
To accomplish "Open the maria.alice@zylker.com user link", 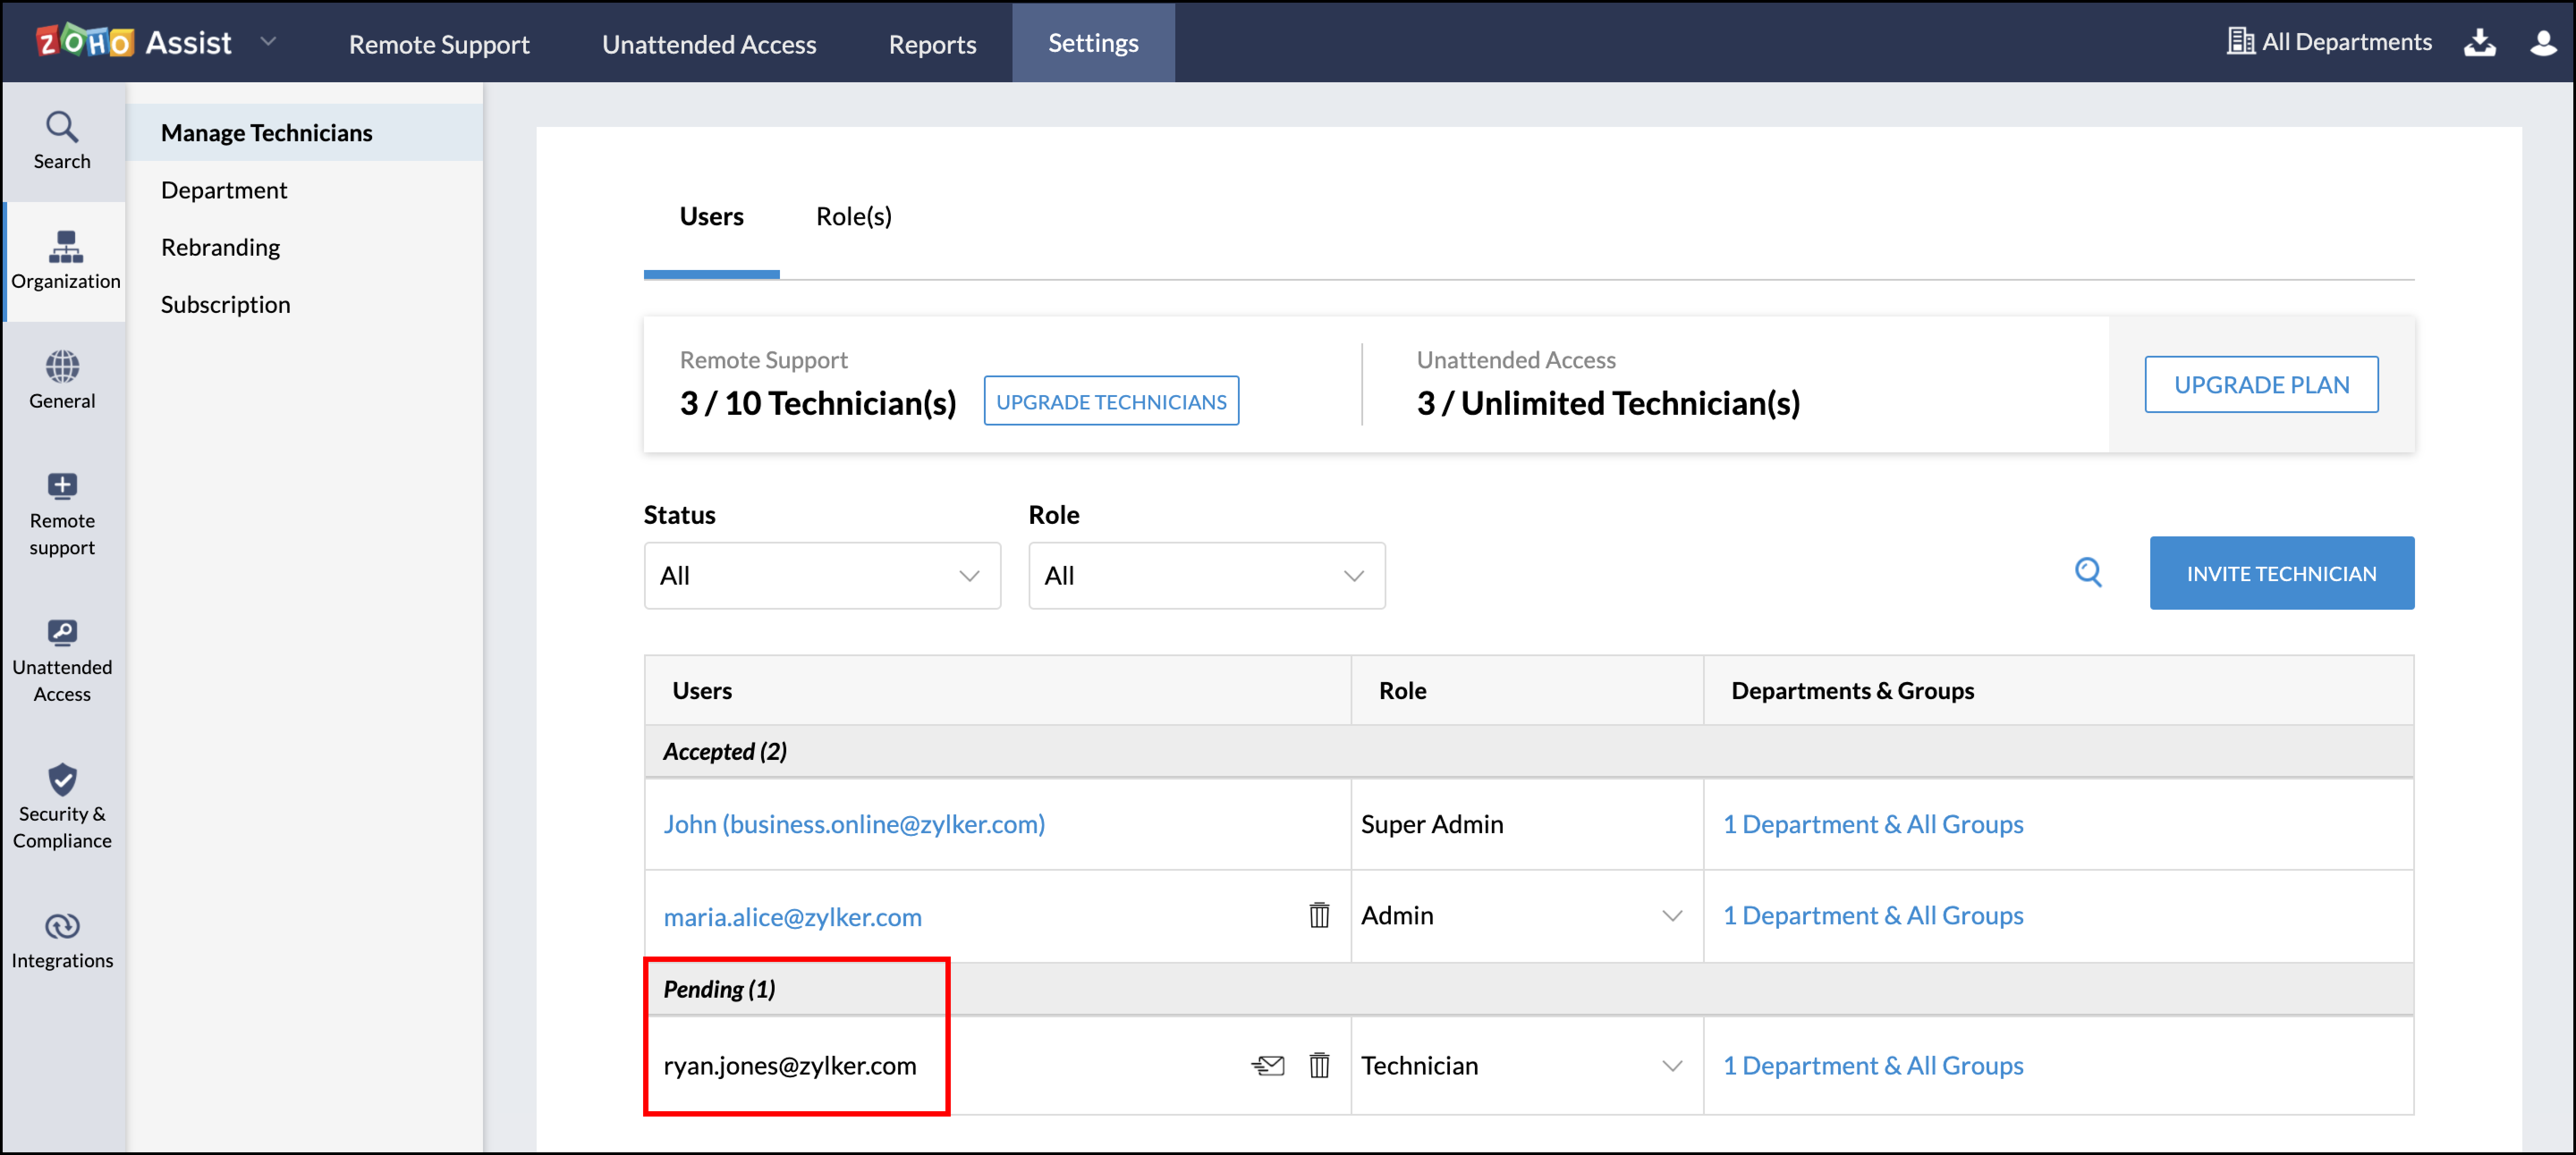I will [792, 917].
